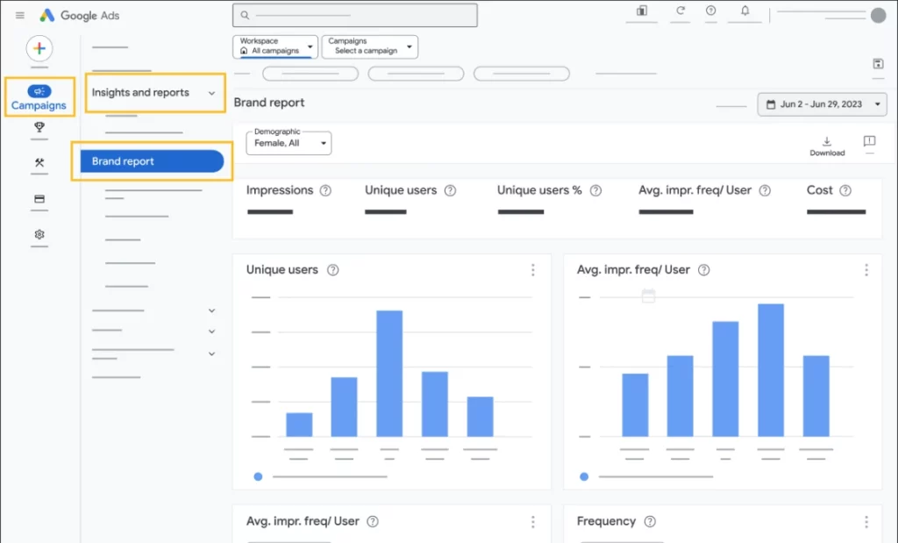Select Brand report in the sidebar
The image size is (898, 543).
coord(152,161)
